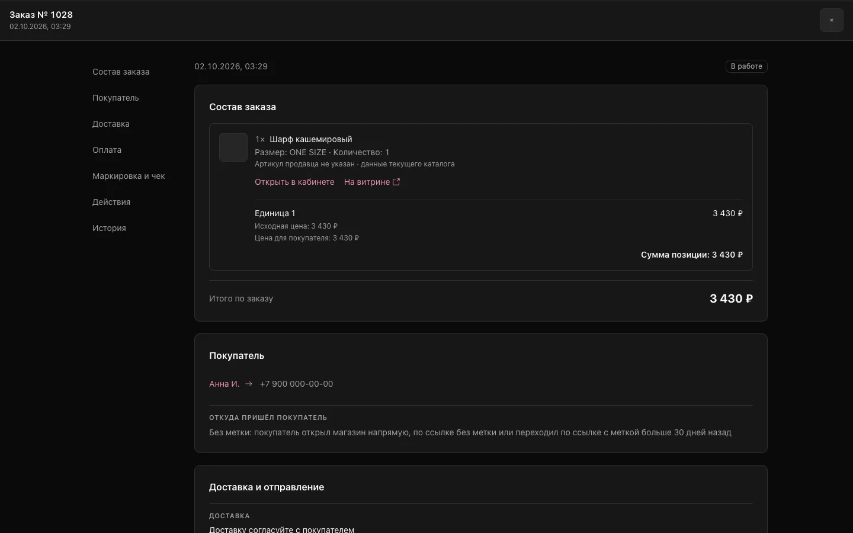The image size is (853, 533).
Task: Click Цена для покупателя: 3 430 ₽ line
Action: [x=307, y=238]
